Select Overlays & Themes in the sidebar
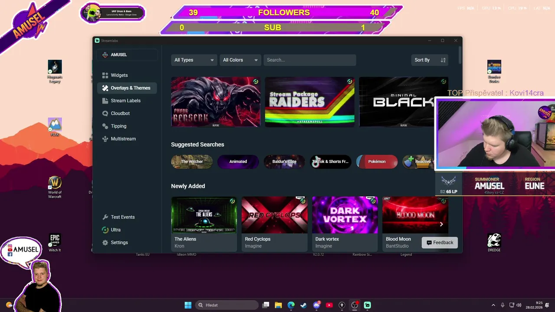The width and height of the screenshot is (555, 312). click(x=127, y=88)
